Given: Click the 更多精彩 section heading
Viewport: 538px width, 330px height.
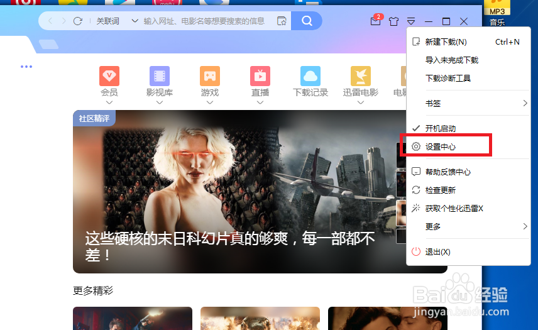Looking at the screenshot, I should 93,290.
